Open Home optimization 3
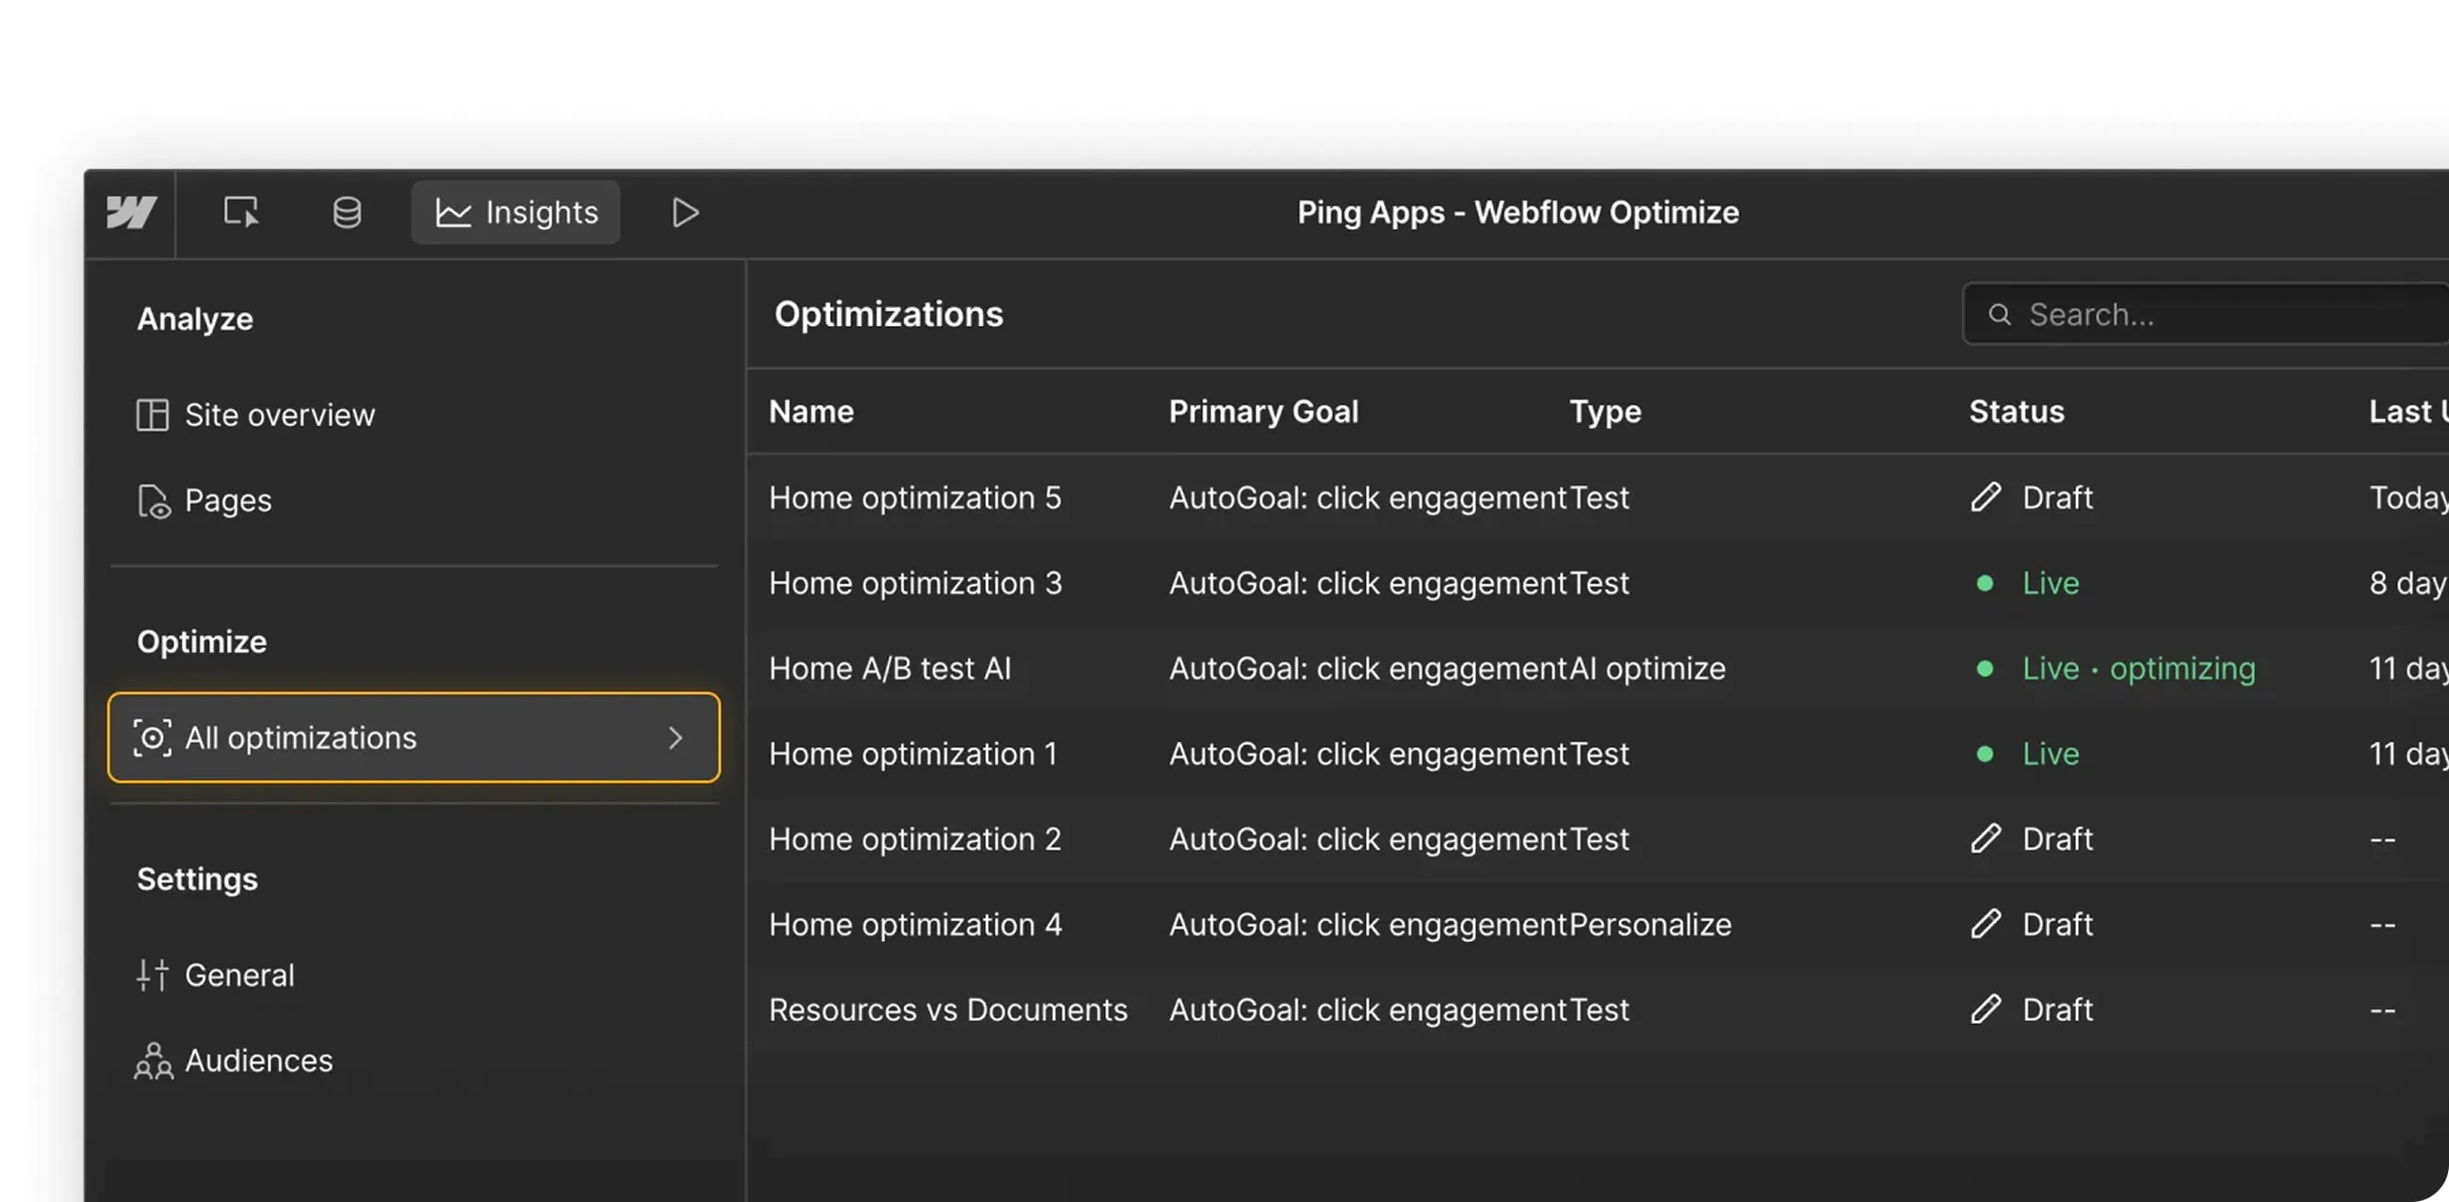 coord(915,583)
